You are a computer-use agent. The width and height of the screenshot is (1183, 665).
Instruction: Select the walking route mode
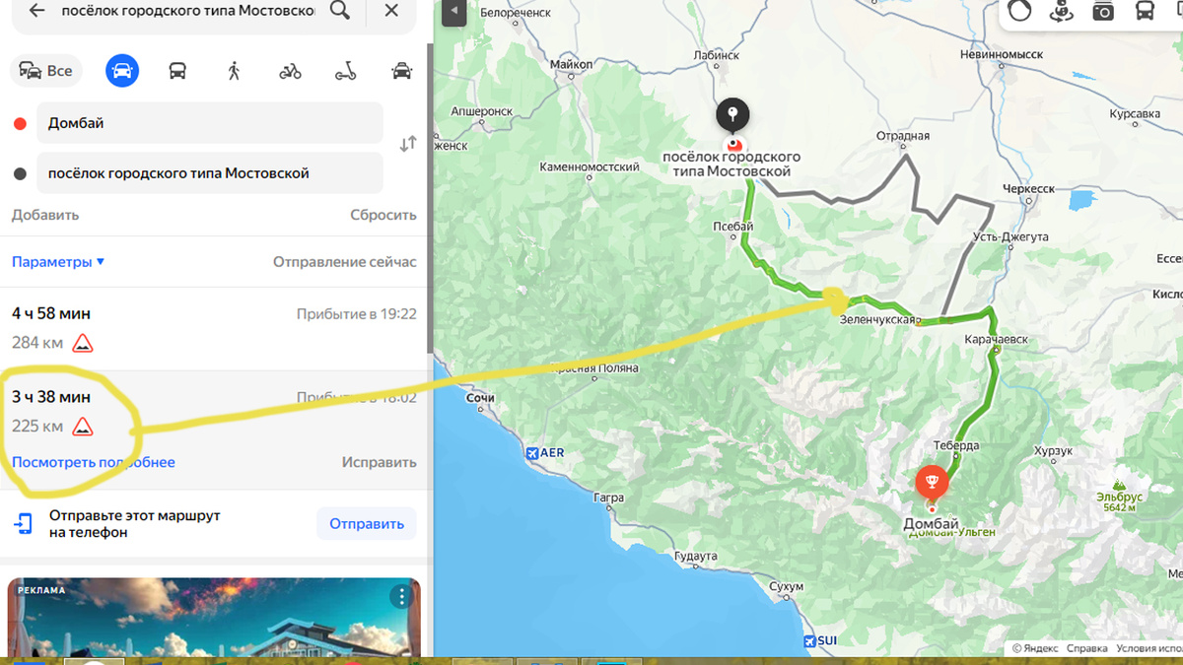click(x=234, y=71)
